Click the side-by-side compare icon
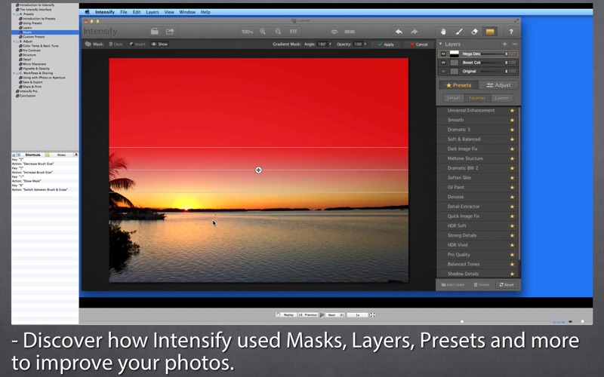The image size is (604, 377). coord(350,32)
